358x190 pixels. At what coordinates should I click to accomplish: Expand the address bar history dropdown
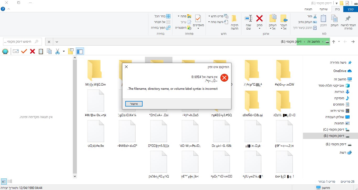click(57, 42)
